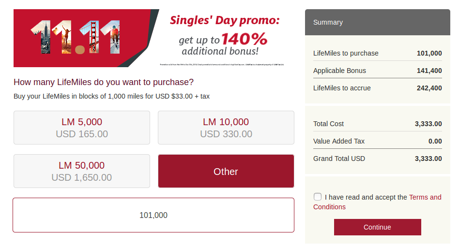Pick the LM 50,000 for USD 1,650.00 option
The image size is (459, 246).
[x=81, y=171]
